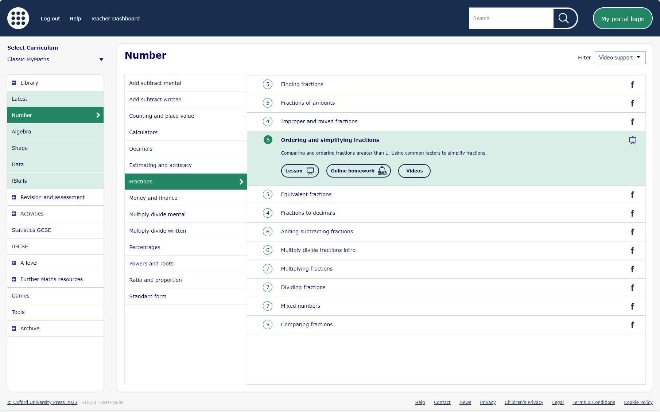Open IGCSE sidebar item
Viewport: 660px width, 412px height.
(55, 246)
